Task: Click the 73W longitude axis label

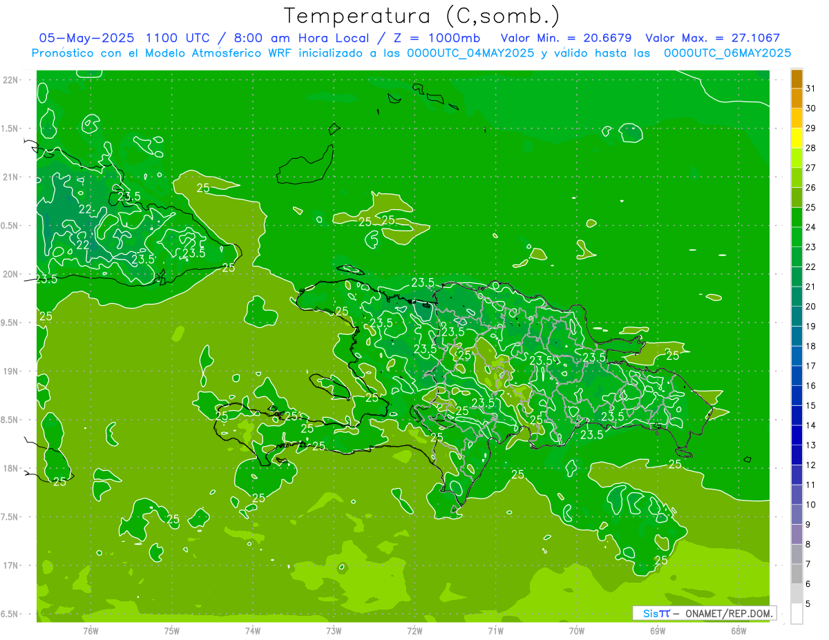Action: click(x=334, y=630)
